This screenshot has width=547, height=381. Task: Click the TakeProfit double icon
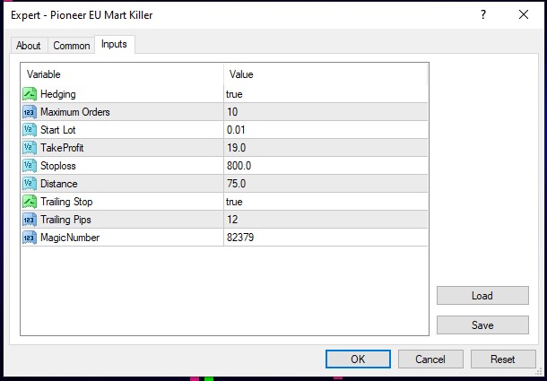(30, 148)
